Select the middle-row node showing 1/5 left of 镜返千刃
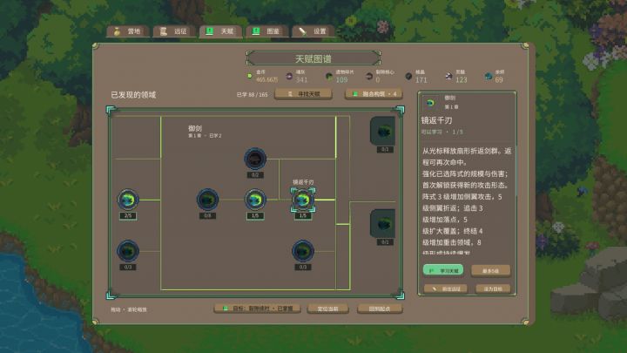 pos(255,200)
